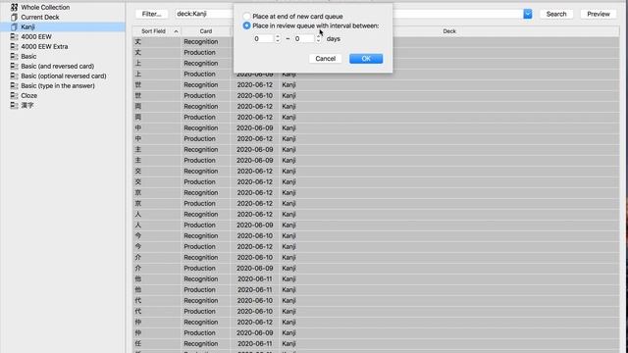Select 'Place in review queue with interval' option
This screenshot has height=353, width=628.
pyautogui.click(x=246, y=25)
